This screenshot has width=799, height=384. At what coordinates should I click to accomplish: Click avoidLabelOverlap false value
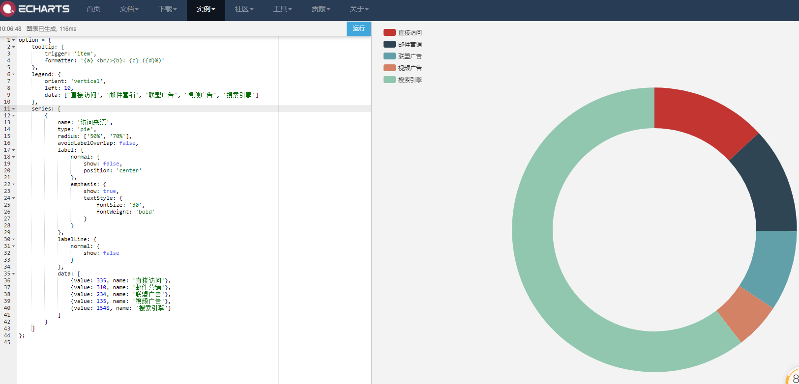pyautogui.click(x=127, y=143)
